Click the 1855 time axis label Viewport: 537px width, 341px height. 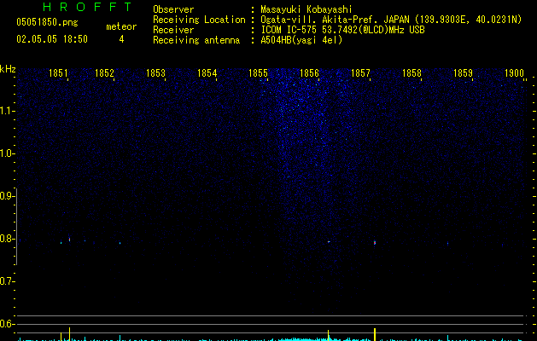point(258,73)
